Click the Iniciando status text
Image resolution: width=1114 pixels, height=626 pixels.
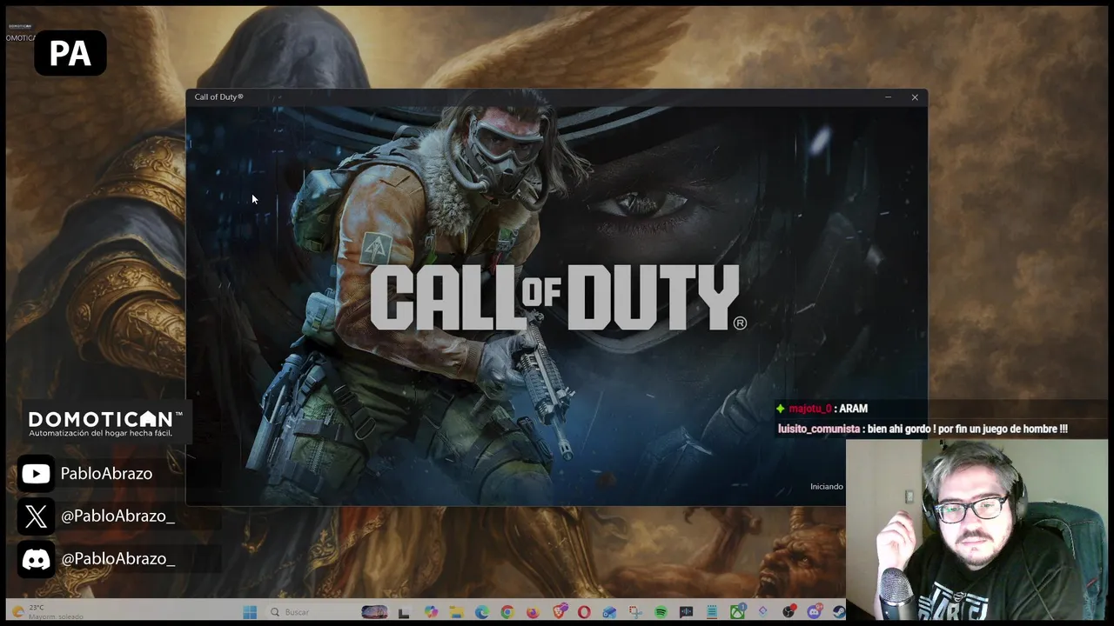point(827,486)
